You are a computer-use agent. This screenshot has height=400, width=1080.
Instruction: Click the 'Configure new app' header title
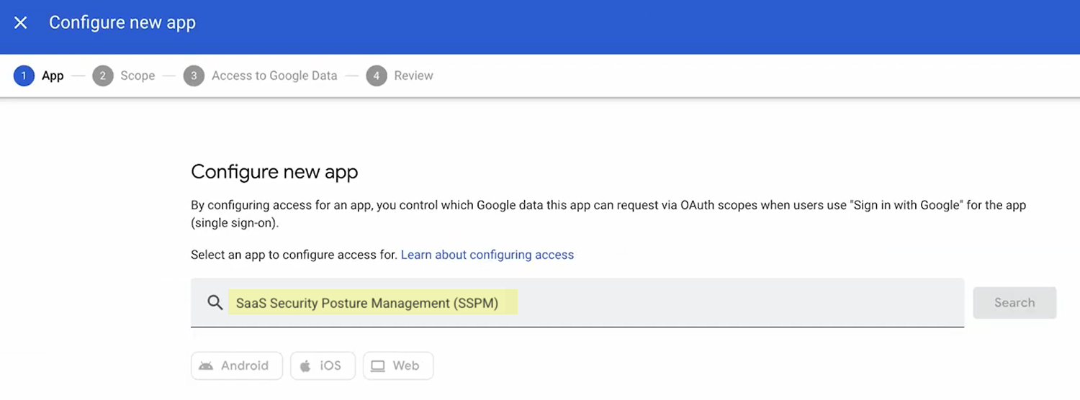tap(122, 23)
